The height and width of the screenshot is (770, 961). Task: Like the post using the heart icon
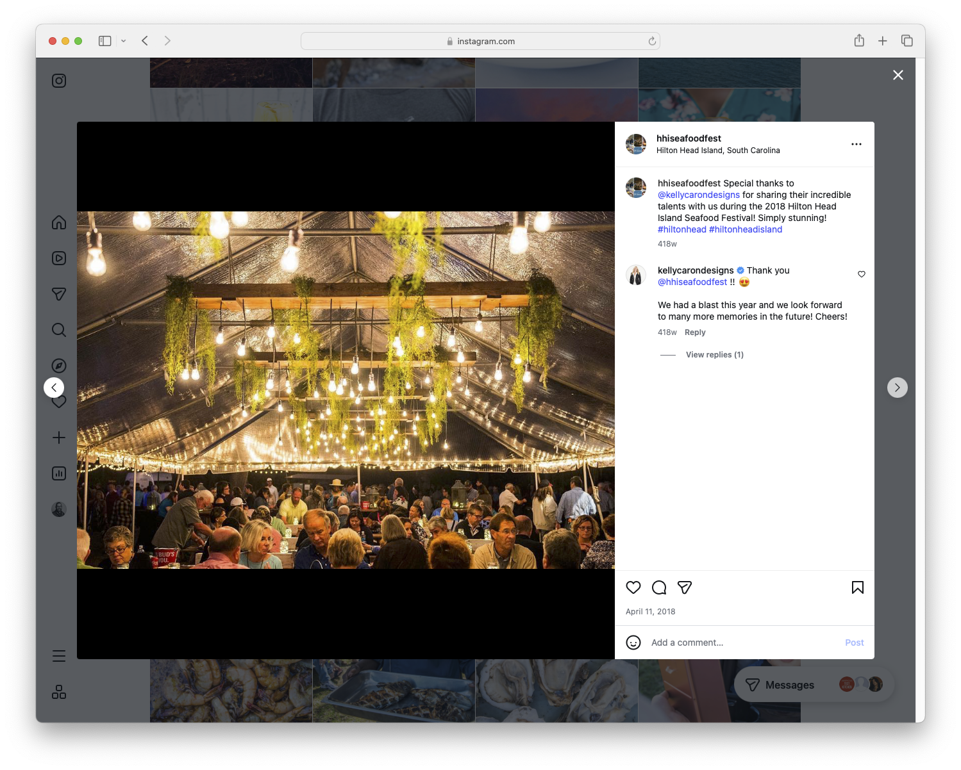[x=633, y=587]
